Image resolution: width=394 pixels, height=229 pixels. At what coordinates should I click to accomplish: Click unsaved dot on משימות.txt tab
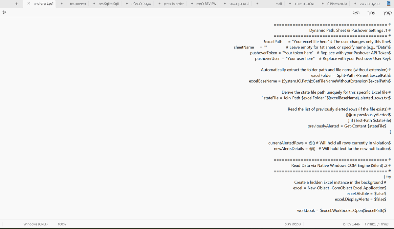point(62,4)
